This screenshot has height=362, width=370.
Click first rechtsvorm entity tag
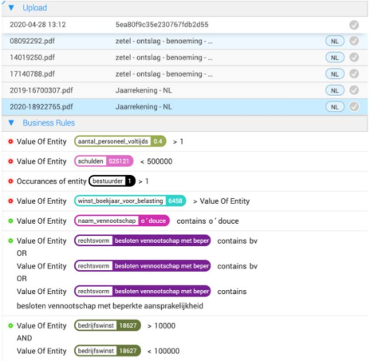click(x=143, y=241)
